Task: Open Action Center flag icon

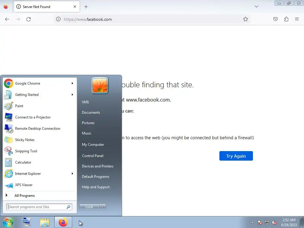Action: pyautogui.click(x=260, y=222)
